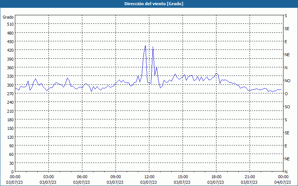Click the 'Dirección del viento [Grado]' title
This screenshot has height=186, width=298.
tap(154, 4)
